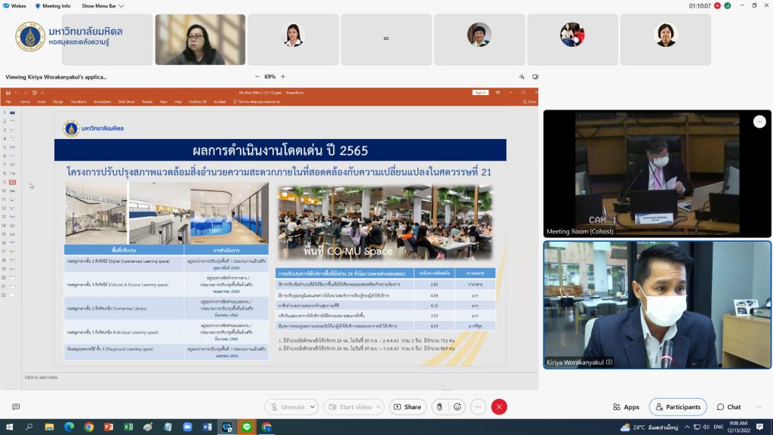Open the audio options arrow beside Unmute
773x435 pixels.
(313, 407)
